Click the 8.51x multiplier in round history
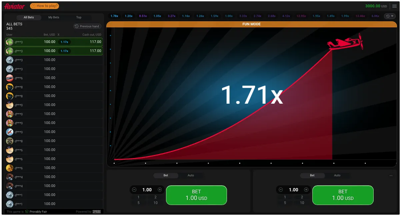 [x=143, y=16]
